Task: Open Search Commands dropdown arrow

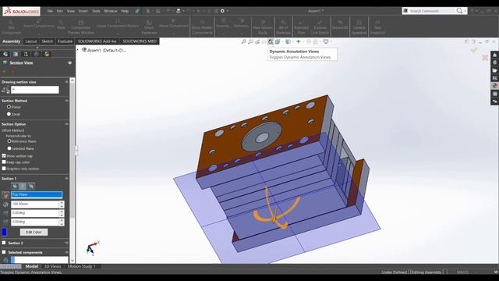Action: [465, 11]
